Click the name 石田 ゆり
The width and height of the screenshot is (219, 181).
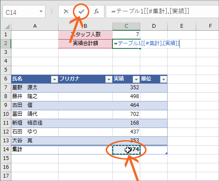(x=25, y=132)
